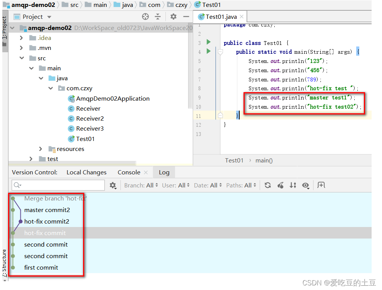
Task: Expand the .idea folder
Action: [22, 38]
